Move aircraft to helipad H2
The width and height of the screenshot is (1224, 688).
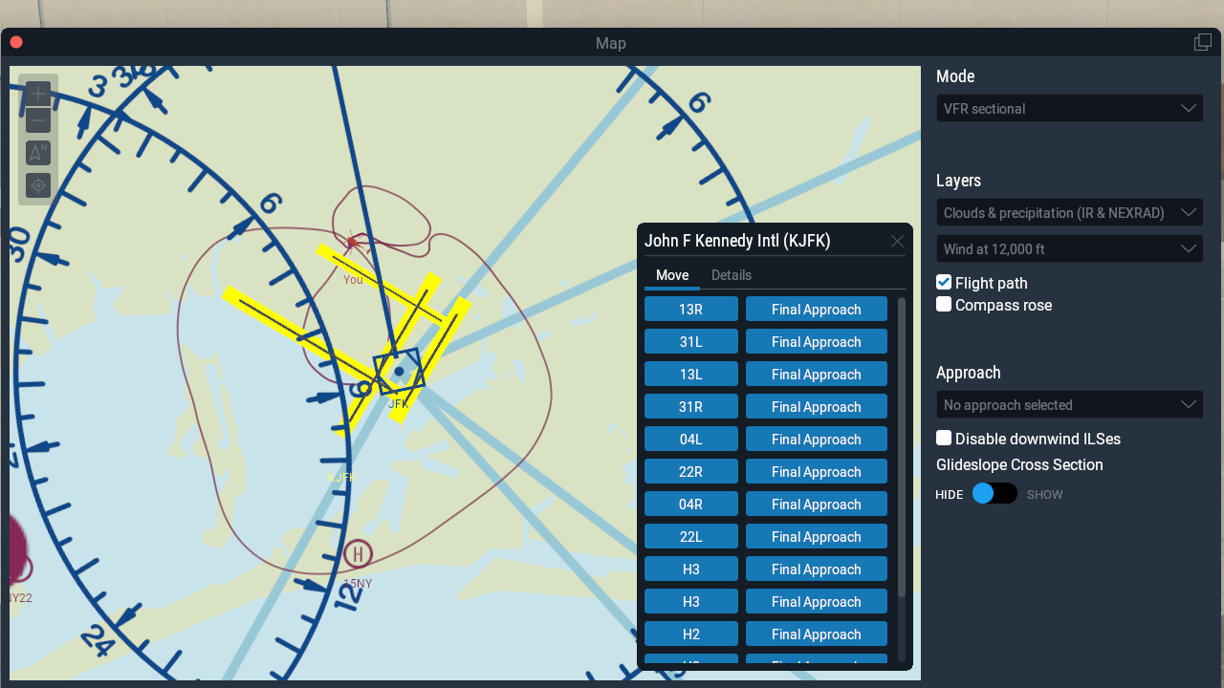click(x=691, y=634)
